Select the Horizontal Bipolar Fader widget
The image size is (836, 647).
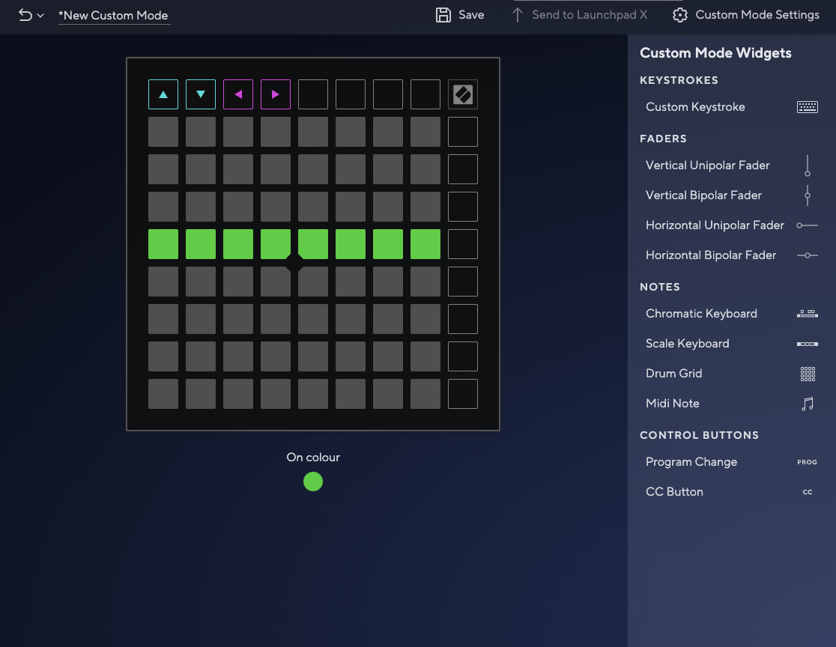tap(710, 255)
